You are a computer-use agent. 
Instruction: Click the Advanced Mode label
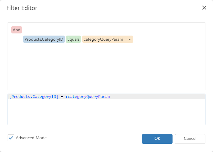(x=31, y=138)
